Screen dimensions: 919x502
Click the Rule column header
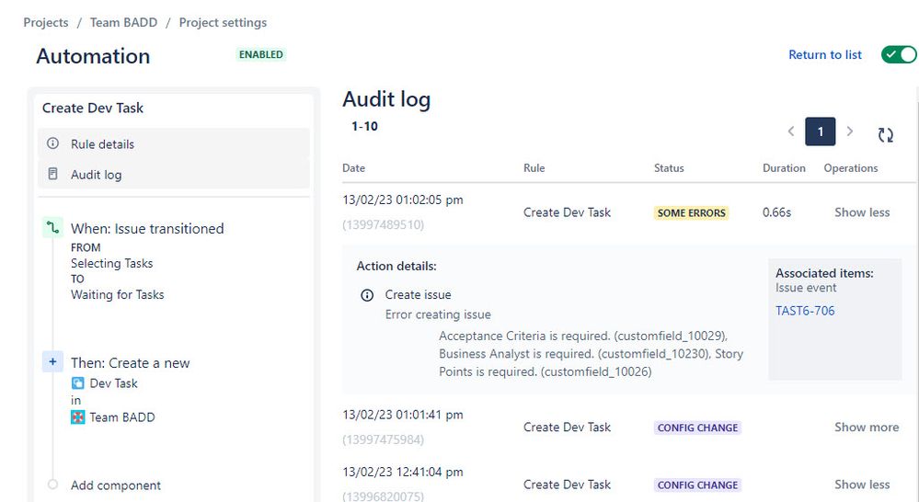click(x=534, y=168)
